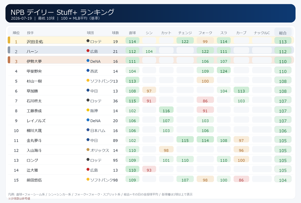Click 金丸夢斗's pitch count 89
Screen dimensions: 301x203
[115, 140]
